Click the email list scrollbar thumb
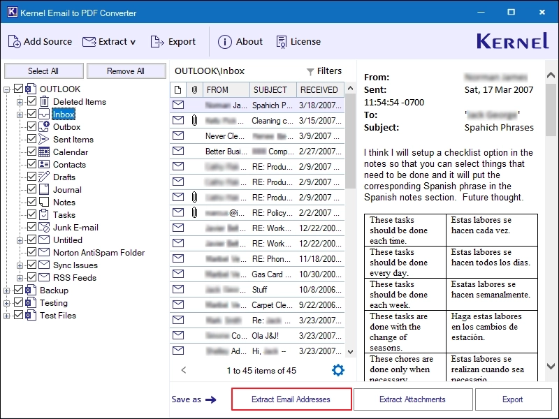 coord(351,142)
